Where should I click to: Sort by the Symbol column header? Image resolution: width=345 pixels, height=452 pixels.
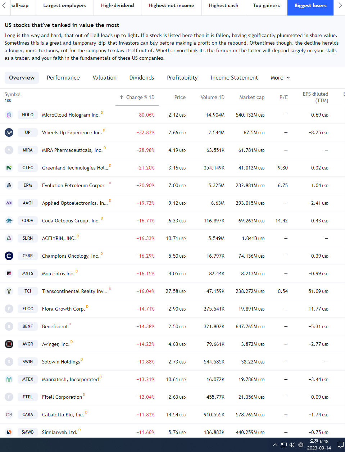click(13, 94)
